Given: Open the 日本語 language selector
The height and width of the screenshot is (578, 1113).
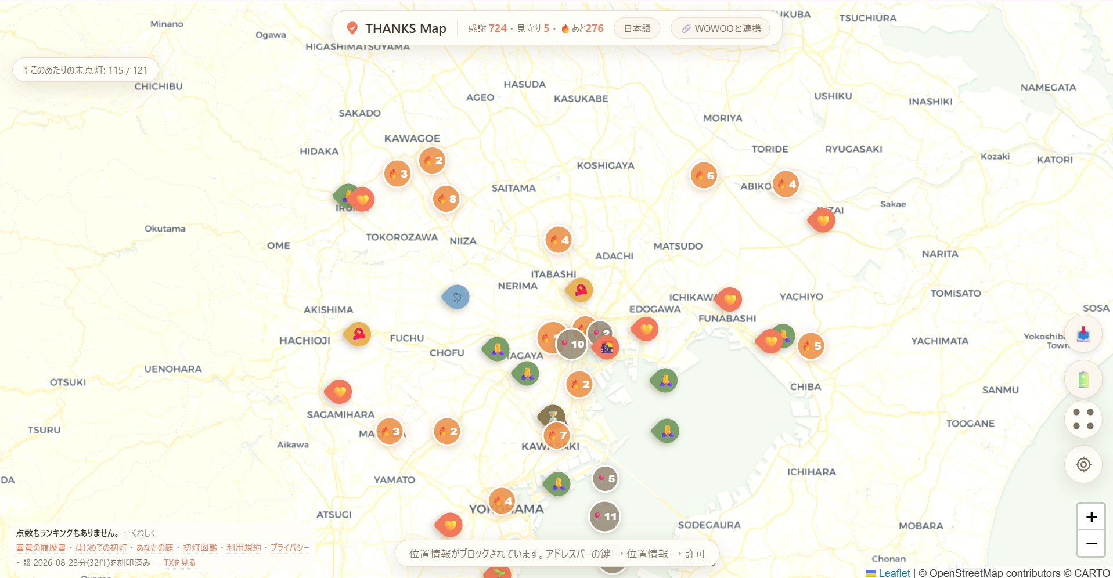Looking at the screenshot, I should tap(637, 28).
